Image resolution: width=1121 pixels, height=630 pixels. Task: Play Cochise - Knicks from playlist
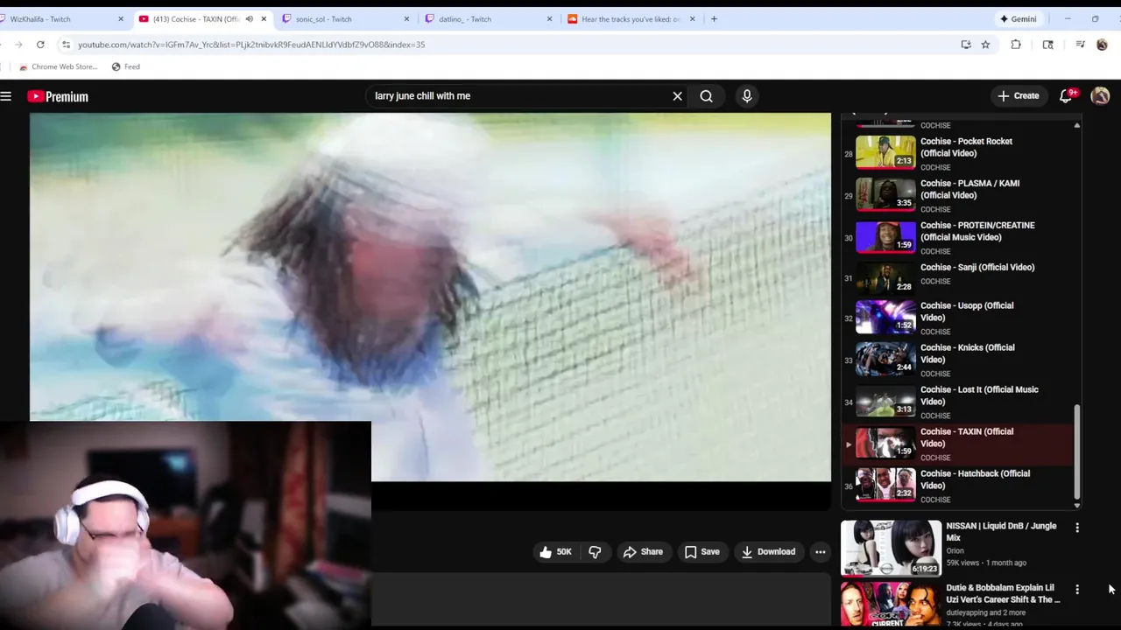(x=959, y=360)
